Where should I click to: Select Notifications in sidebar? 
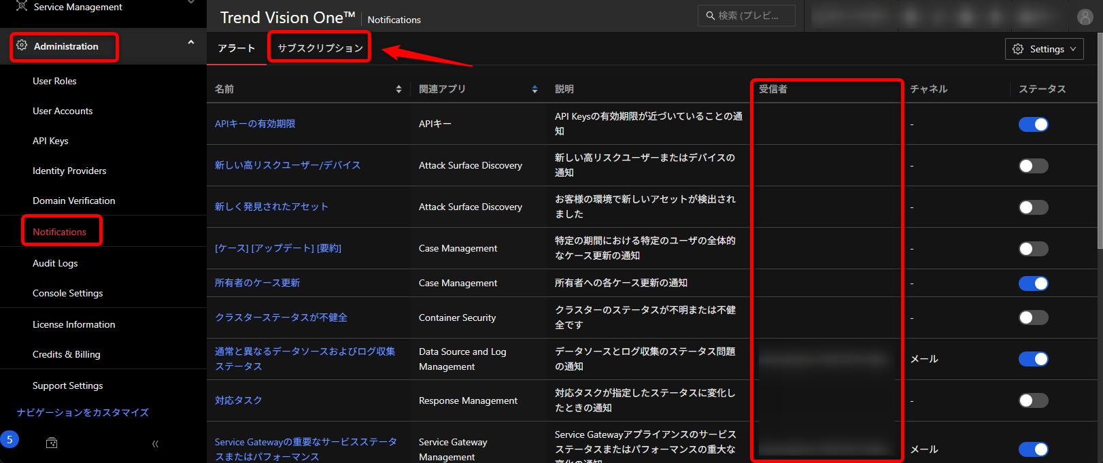point(59,232)
